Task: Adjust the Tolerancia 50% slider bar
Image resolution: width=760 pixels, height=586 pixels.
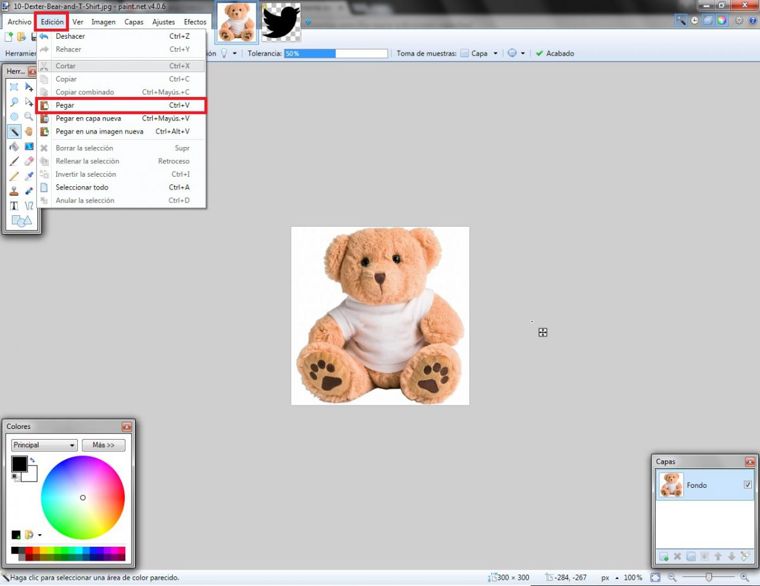Action: point(336,54)
